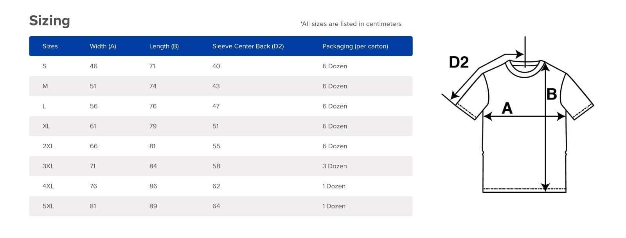Click the 2XL size row label
The image size is (626, 238).
(x=48, y=146)
